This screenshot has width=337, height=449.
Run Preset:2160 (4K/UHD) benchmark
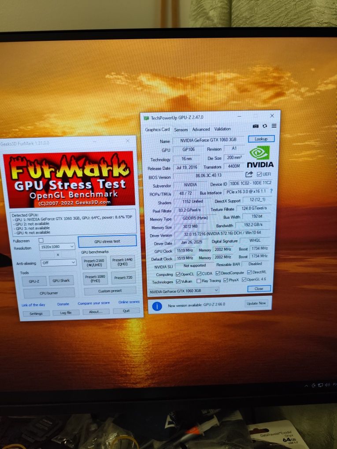[x=94, y=263]
